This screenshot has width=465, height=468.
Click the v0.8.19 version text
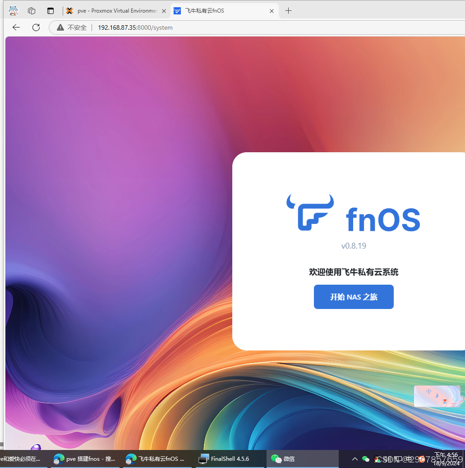click(354, 246)
